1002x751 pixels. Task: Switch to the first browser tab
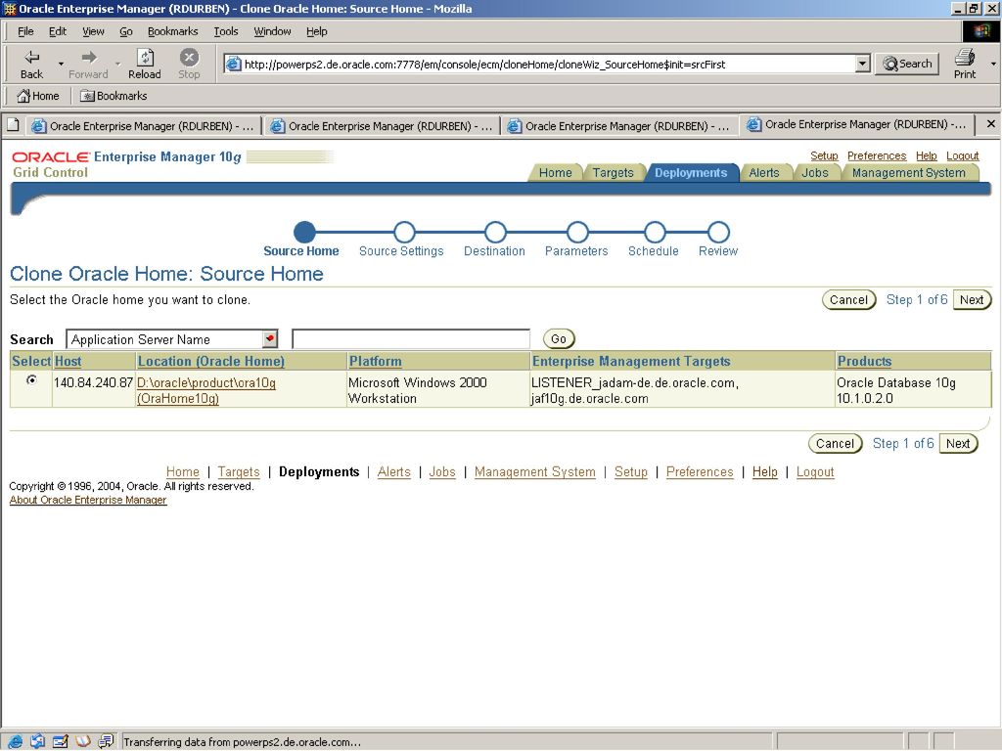[144, 126]
